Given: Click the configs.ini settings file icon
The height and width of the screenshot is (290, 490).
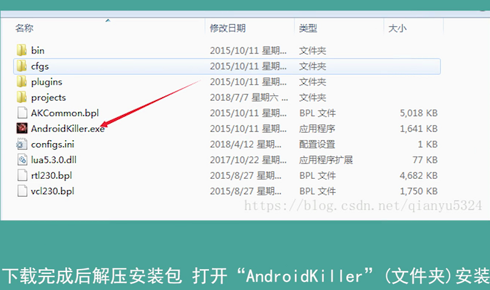Looking at the screenshot, I should (x=22, y=144).
